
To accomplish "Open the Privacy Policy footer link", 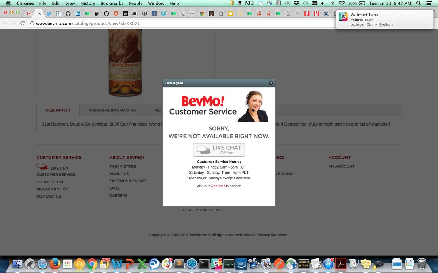I will [52, 189].
